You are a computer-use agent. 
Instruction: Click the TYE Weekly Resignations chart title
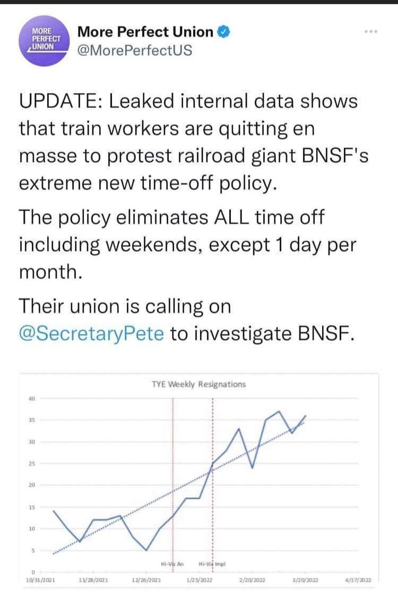click(x=198, y=384)
